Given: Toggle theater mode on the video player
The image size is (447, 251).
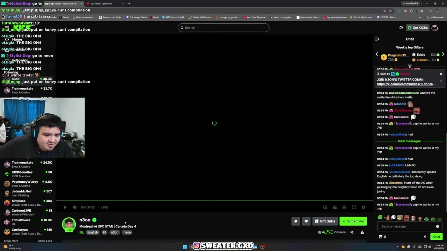Looking at the screenshot, I should pos(344,207).
